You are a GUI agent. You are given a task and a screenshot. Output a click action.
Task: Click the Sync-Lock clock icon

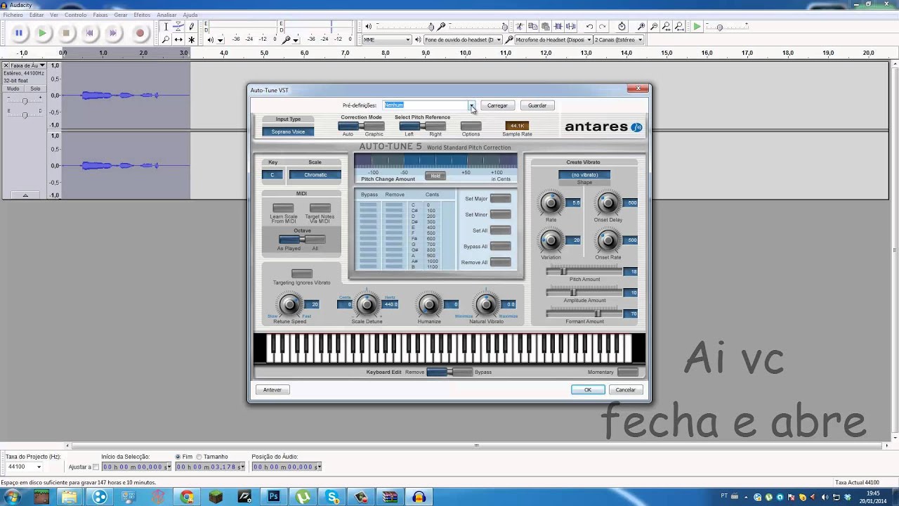click(622, 27)
